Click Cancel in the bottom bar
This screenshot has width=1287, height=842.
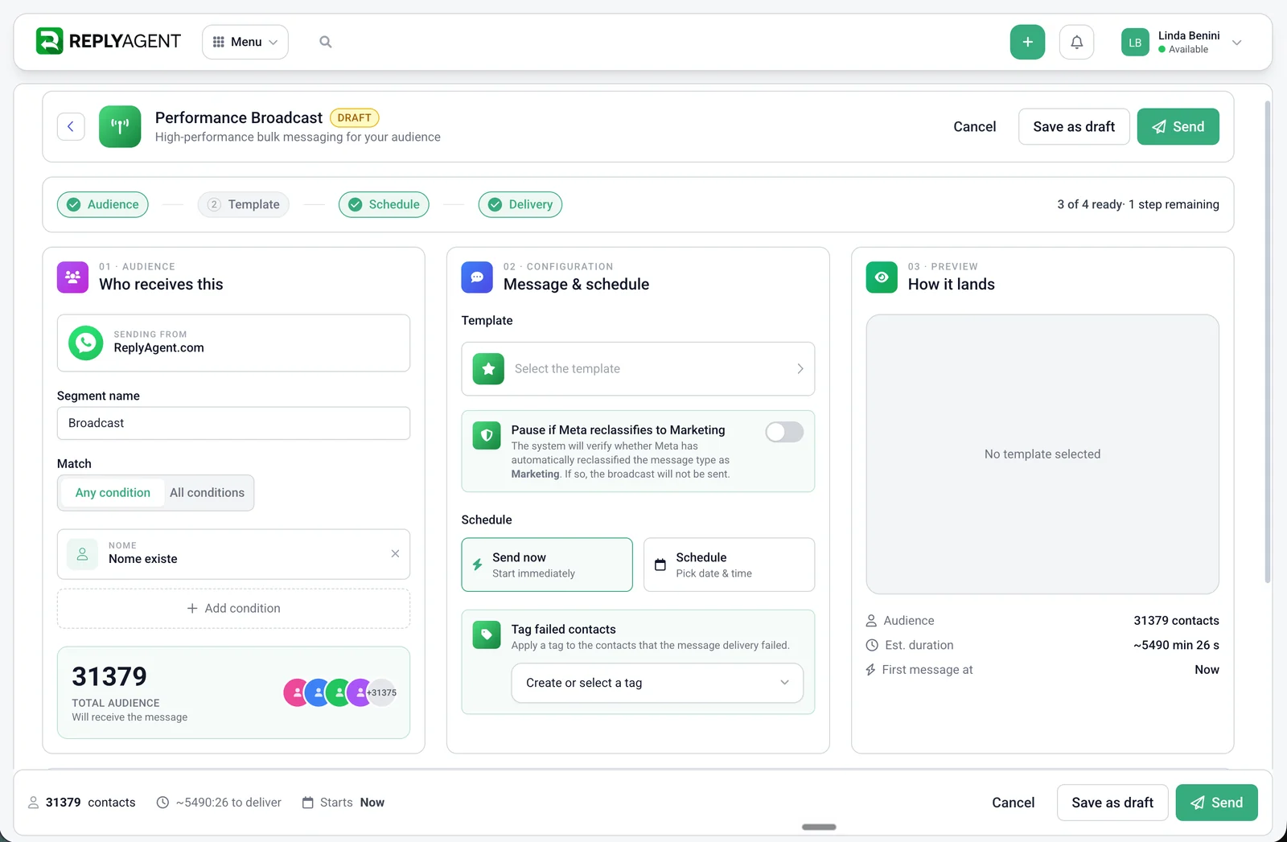pos(1013,803)
